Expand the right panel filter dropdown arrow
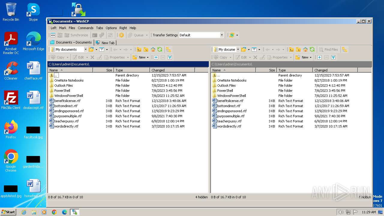The height and width of the screenshot is (216, 384). click(x=259, y=49)
